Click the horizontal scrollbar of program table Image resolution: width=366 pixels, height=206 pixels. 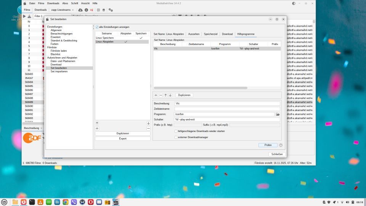(x=200, y=88)
